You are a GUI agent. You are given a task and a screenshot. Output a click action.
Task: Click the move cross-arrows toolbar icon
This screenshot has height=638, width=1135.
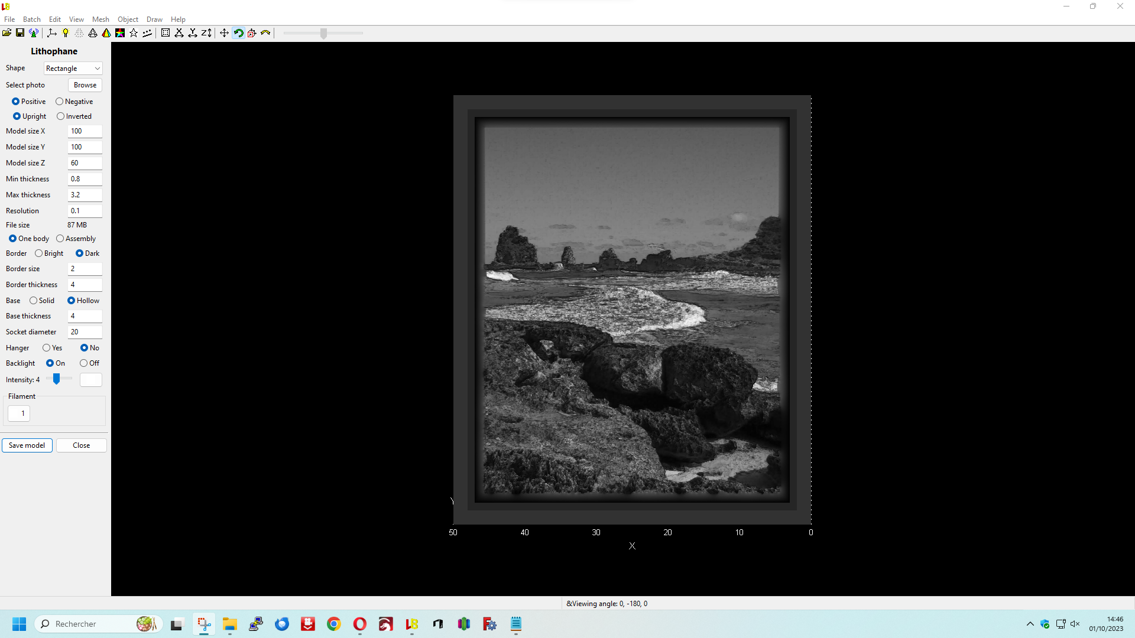click(224, 33)
